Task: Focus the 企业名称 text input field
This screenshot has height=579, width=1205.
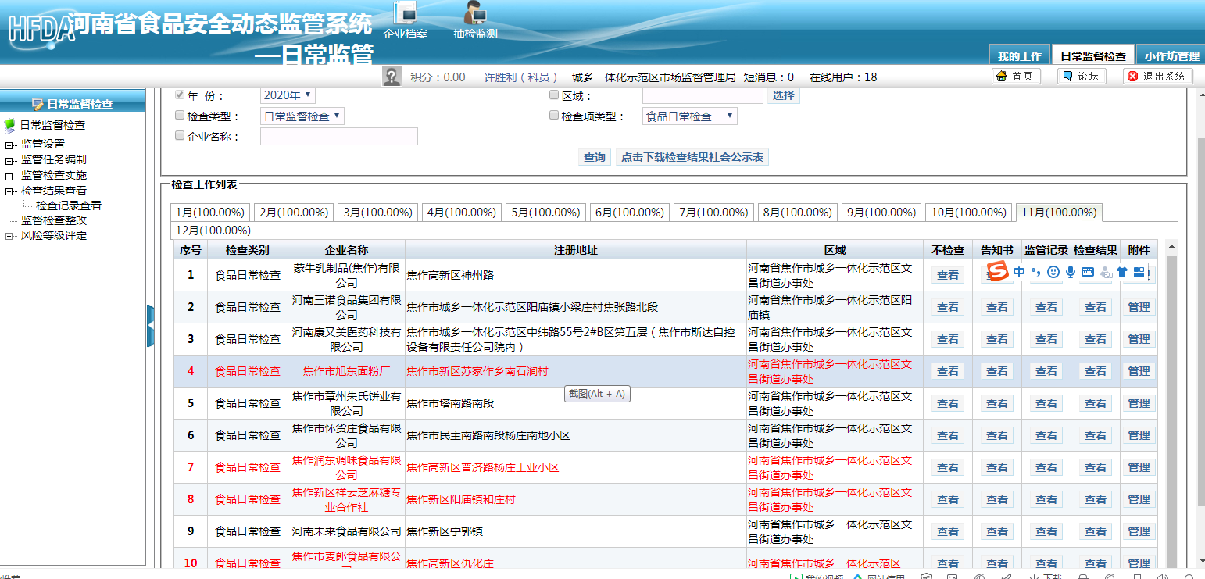Action: (x=339, y=136)
